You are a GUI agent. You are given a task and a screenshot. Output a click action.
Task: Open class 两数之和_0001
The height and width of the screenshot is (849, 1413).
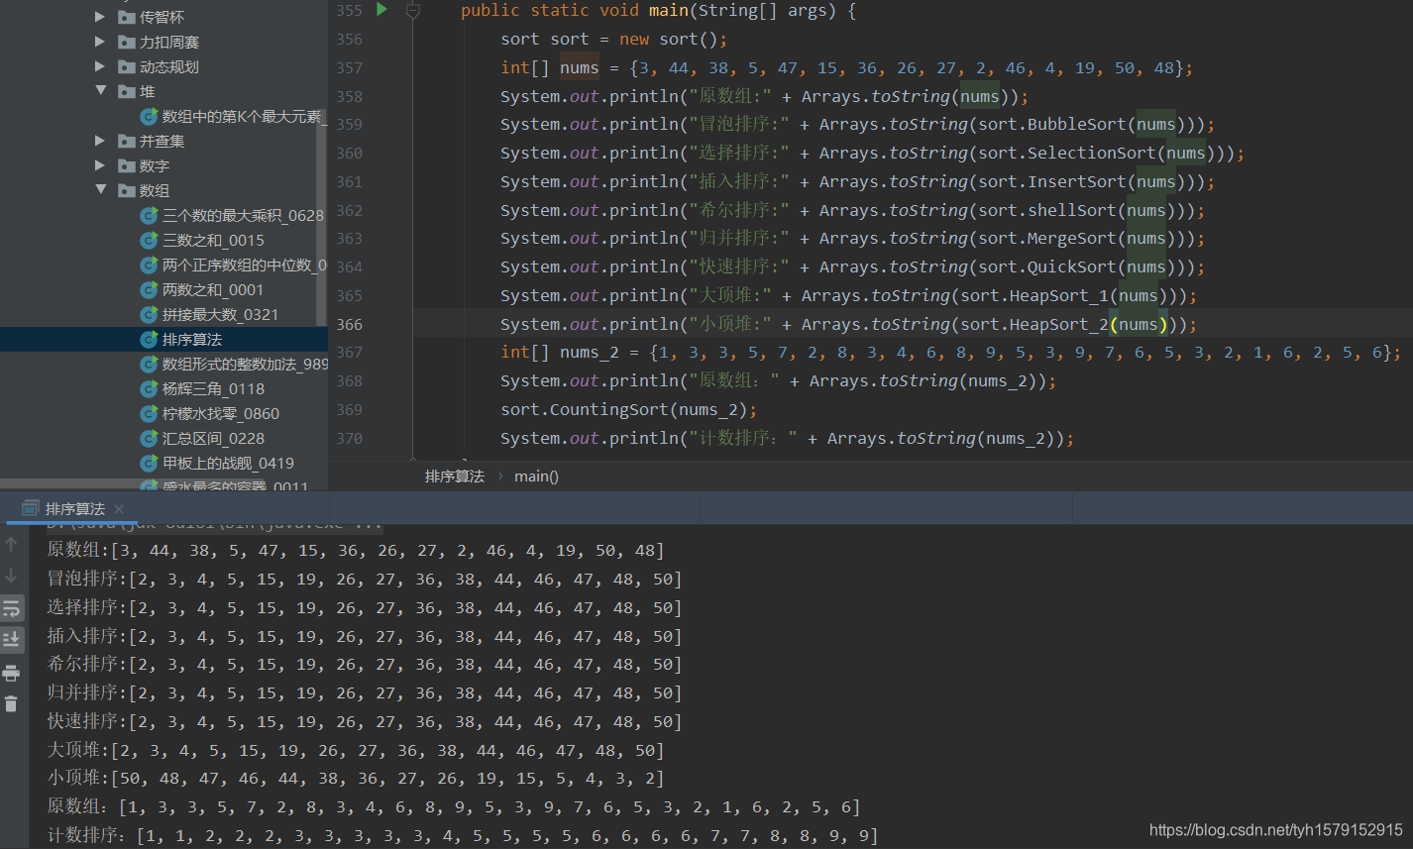point(213,289)
